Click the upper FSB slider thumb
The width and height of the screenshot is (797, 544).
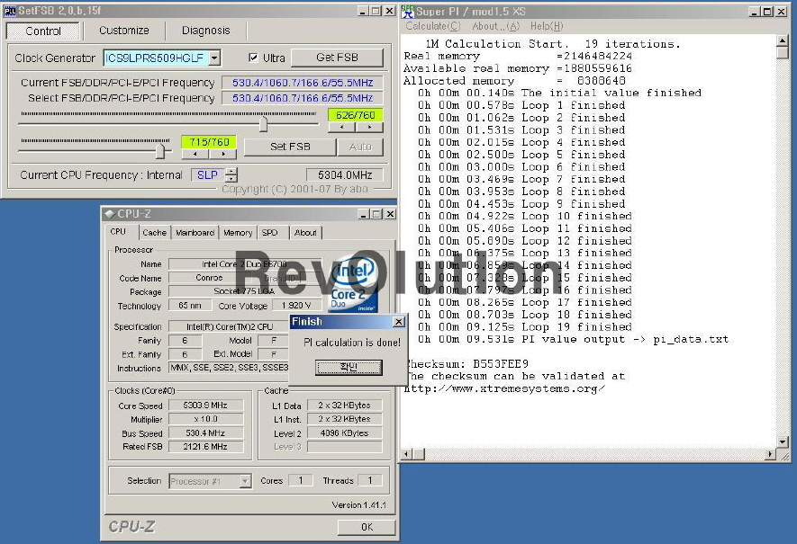(x=263, y=124)
